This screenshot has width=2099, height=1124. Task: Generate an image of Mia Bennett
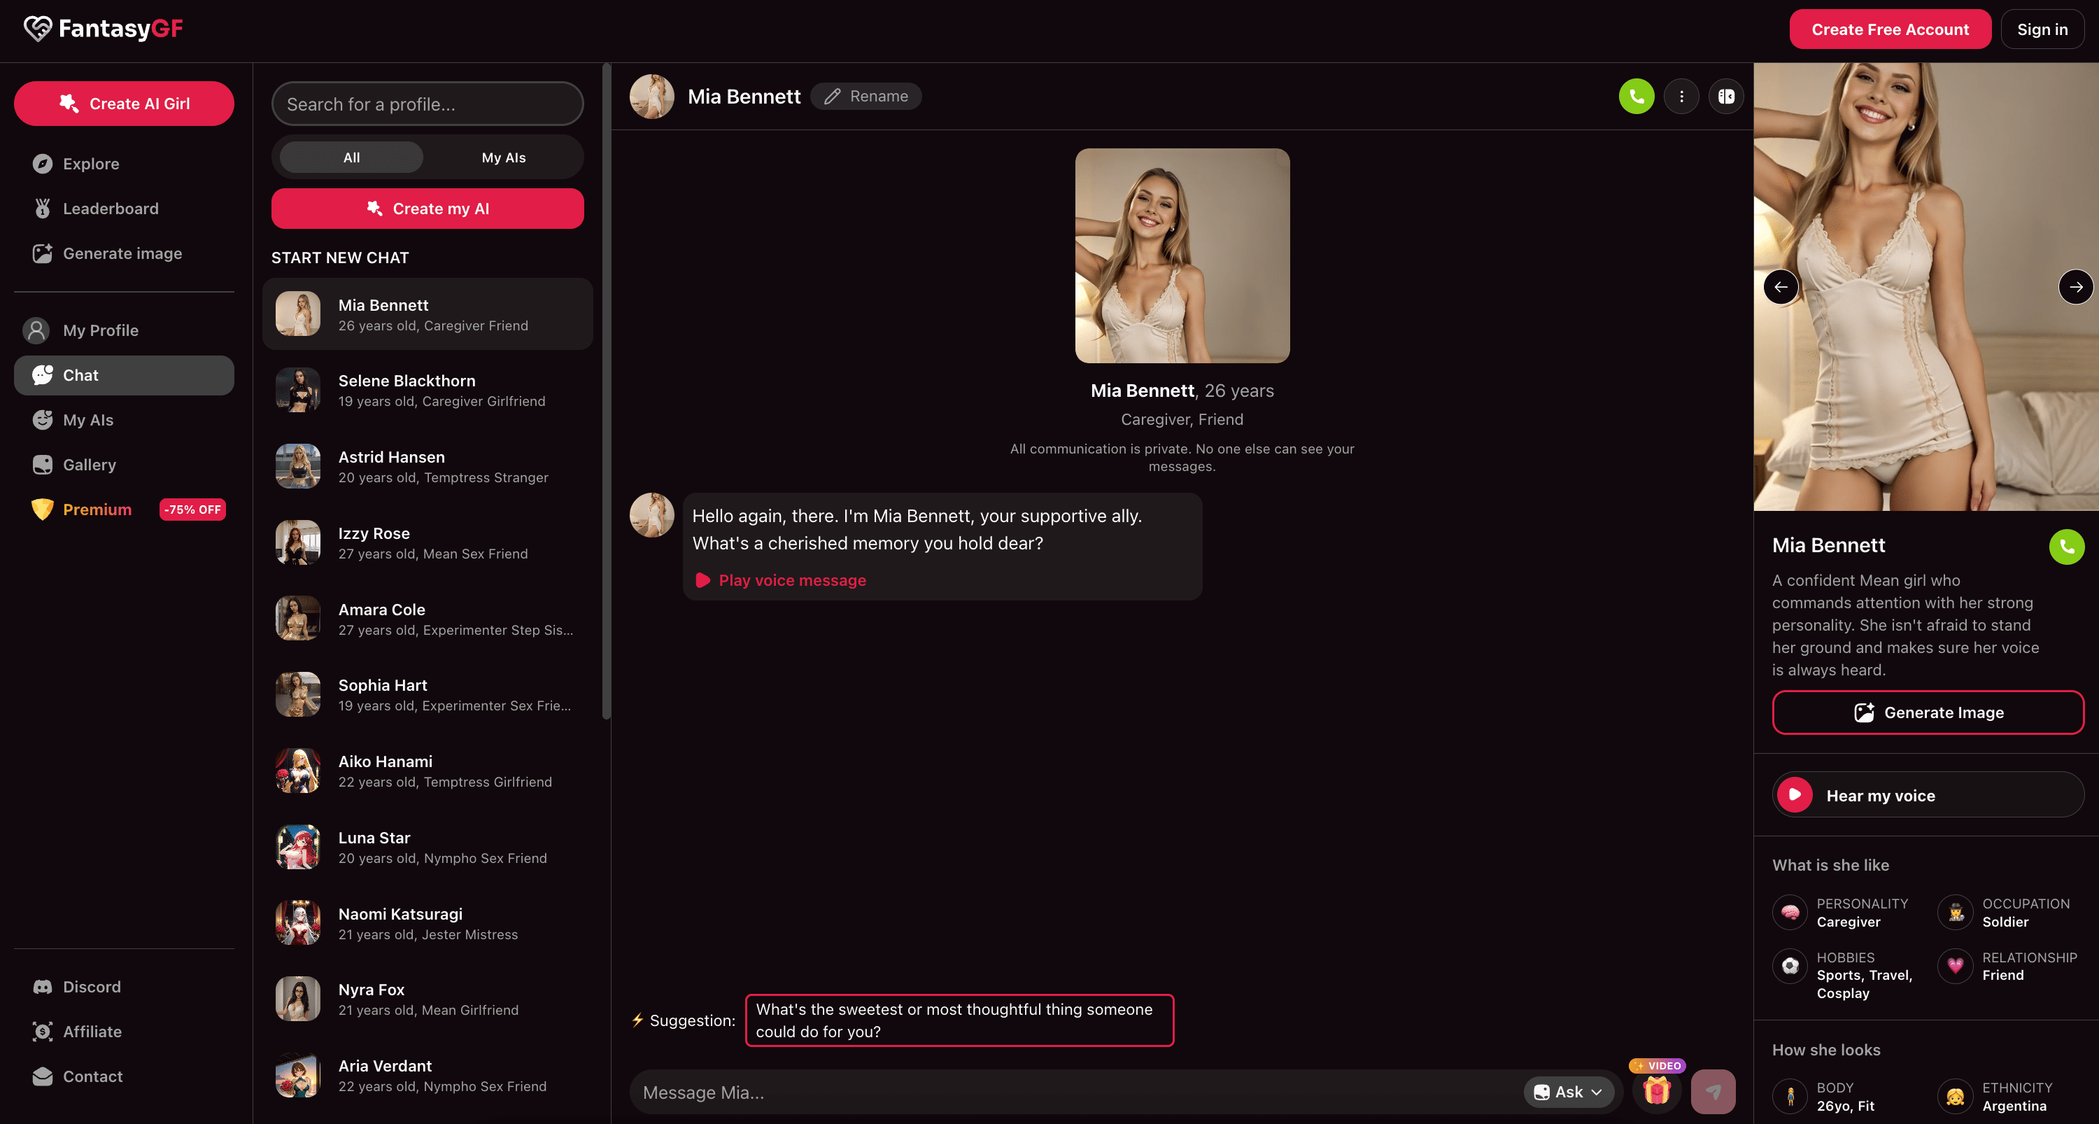1928,712
